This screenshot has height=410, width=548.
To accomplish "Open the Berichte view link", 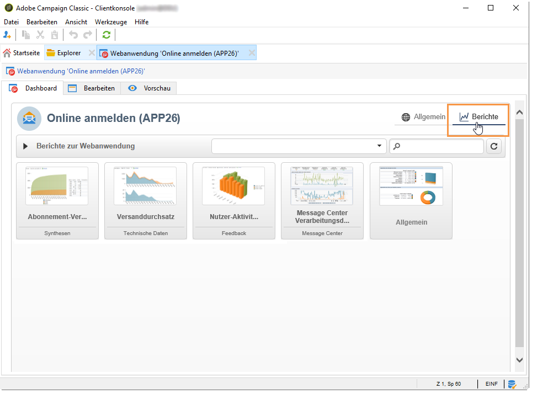I will [x=478, y=117].
